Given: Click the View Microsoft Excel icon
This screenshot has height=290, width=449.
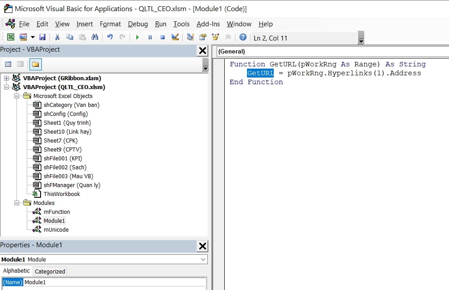Looking at the screenshot, I should pos(10,37).
